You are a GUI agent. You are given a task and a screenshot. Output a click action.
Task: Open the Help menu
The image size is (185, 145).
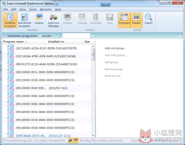58,9
